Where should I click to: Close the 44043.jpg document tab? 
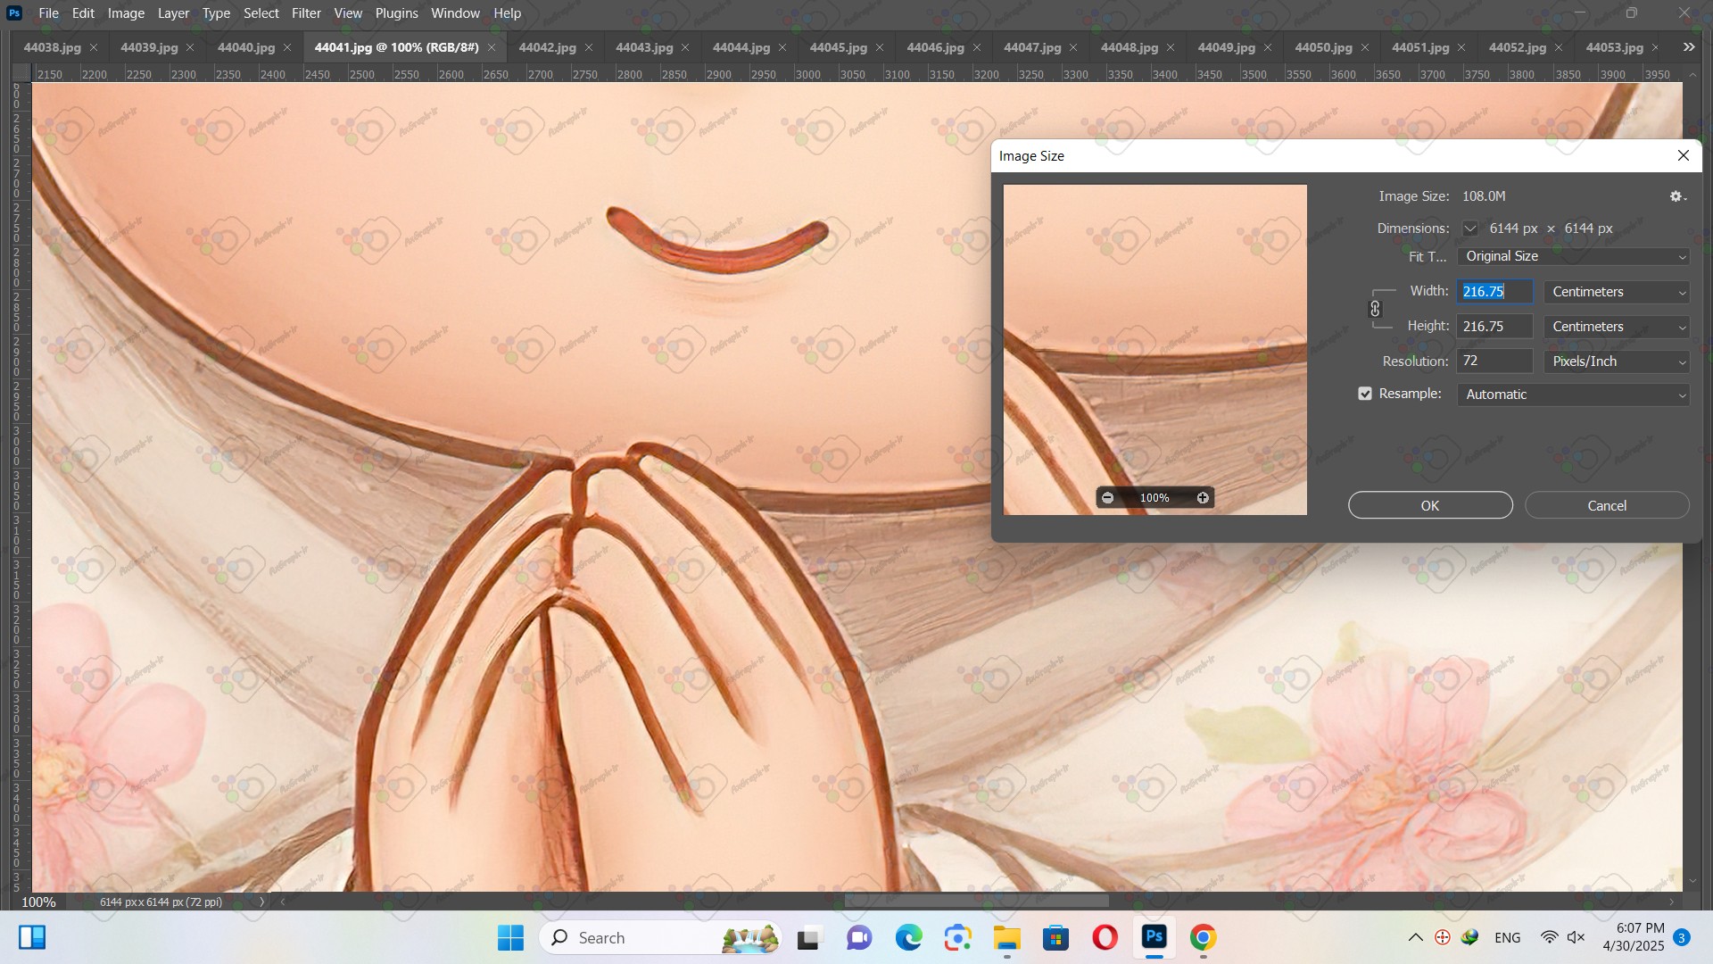[685, 47]
